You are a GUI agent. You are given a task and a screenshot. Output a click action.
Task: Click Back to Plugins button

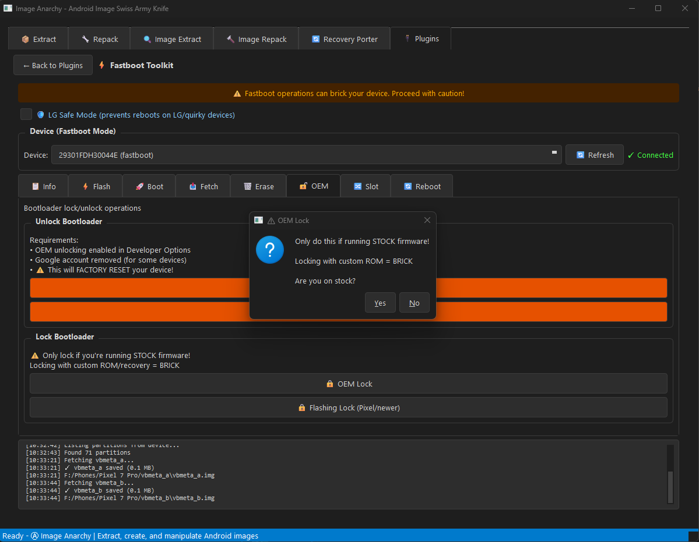53,65
